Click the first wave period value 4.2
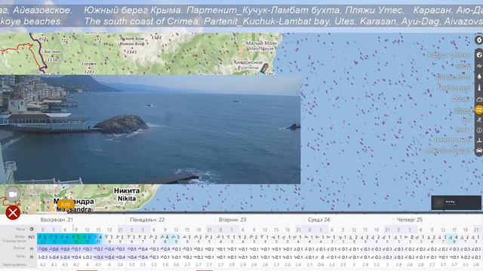The width and height of the screenshot is (483, 271). tap(43, 264)
